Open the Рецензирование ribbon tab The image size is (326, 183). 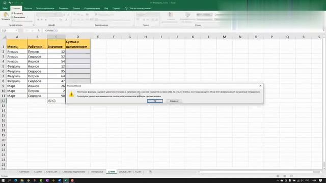[92, 8]
